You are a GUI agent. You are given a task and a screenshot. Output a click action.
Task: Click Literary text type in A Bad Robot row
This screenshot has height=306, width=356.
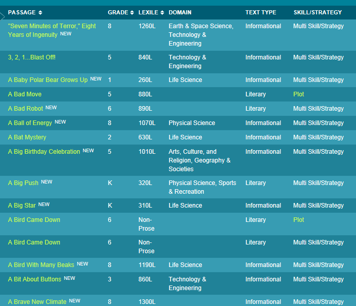pos(256,109)
